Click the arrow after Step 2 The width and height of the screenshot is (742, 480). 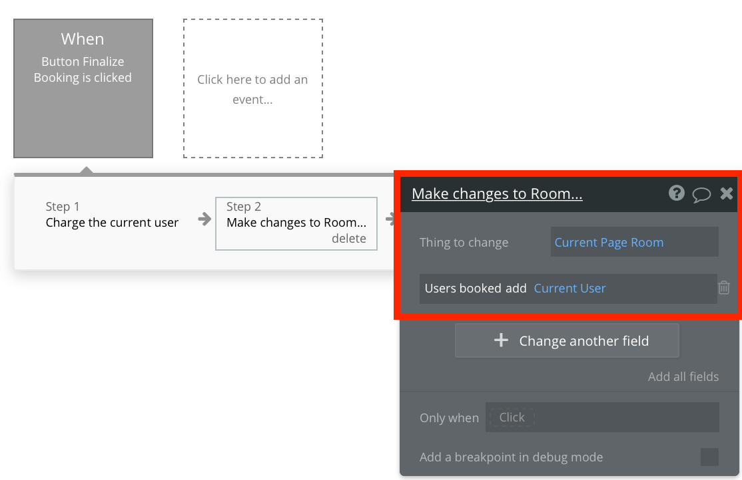[x=391, y=219]
